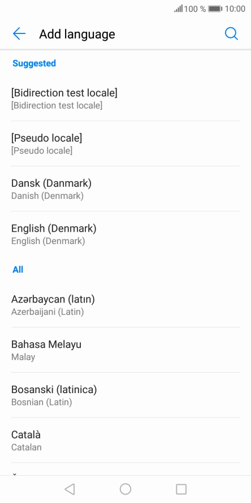
Task: Tap the battery status icon
Action: point(215,9)
